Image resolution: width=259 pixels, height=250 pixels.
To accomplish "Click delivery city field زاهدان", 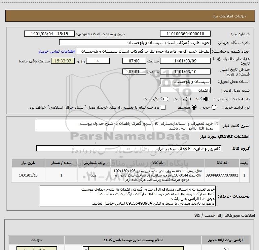I will point(185,90).
